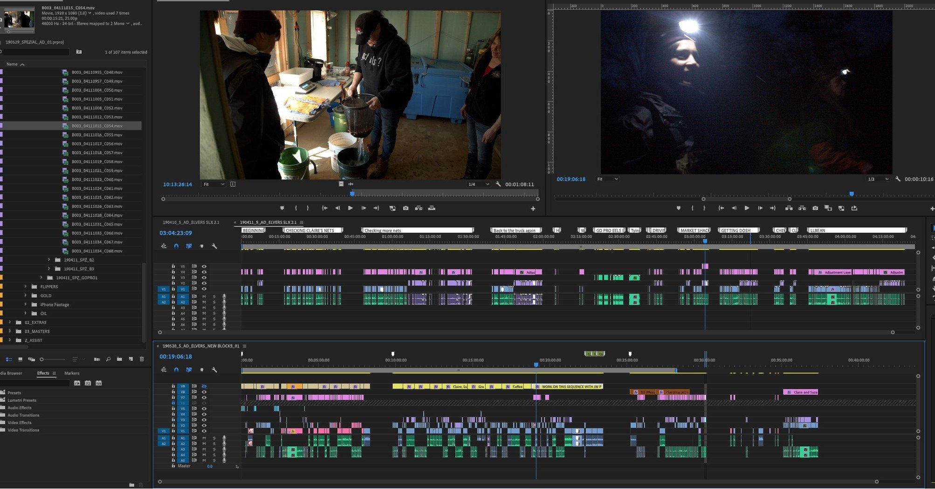935x489 pixels.
Task: Click the Find magnifier icon in project panel
Action: (108, 360)
